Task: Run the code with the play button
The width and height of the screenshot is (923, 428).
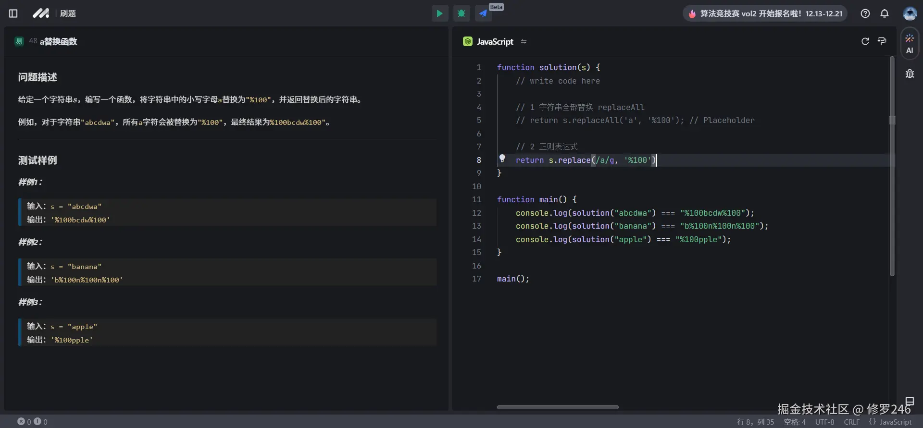Action: pos(439,13)
